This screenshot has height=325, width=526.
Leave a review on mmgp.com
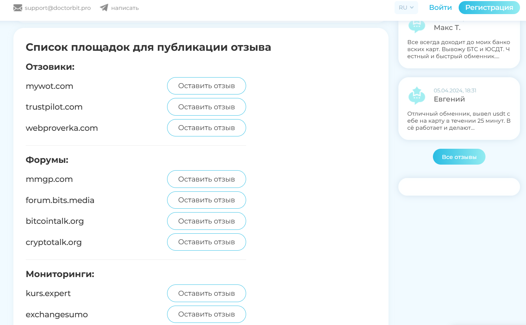click(x=206, y=179)
